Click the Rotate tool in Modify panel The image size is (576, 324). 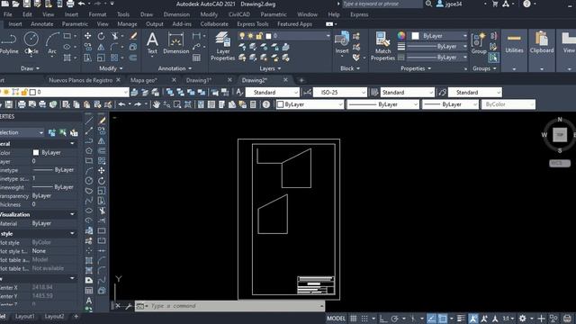[x=101, y=36]
